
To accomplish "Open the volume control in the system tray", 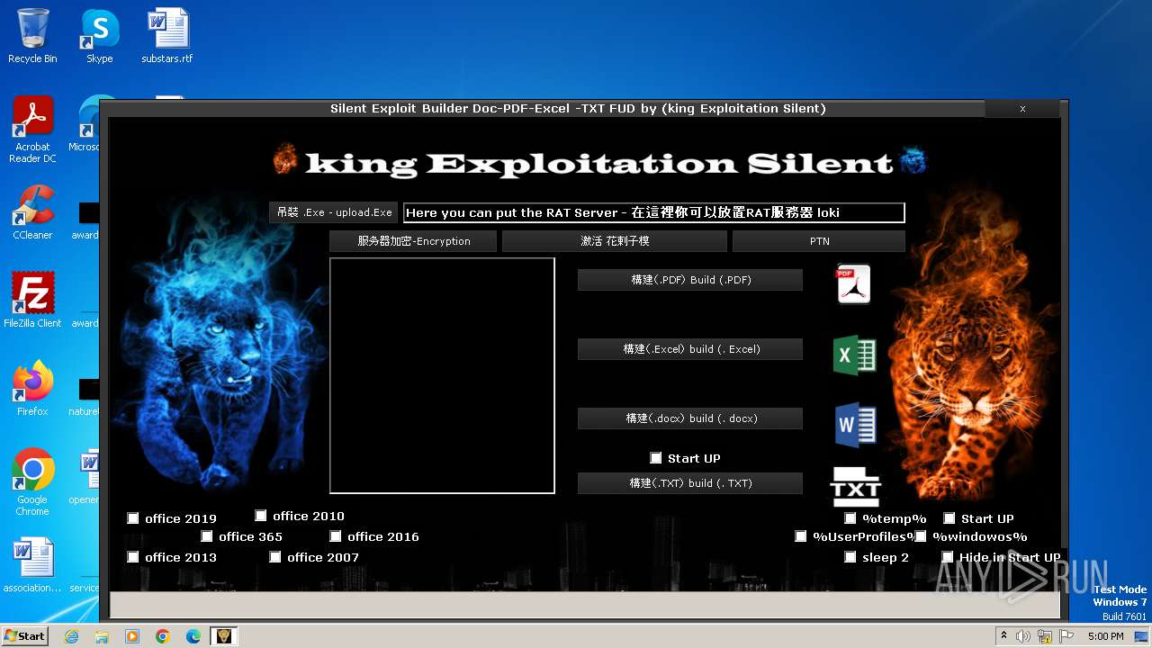I will coord(1023,636).
